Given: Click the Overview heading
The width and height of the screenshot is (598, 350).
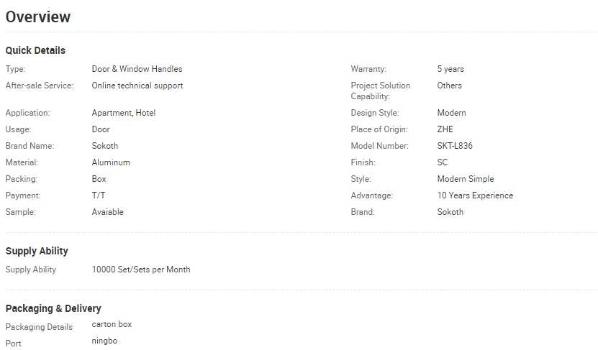Looking at the screenshot, I should tap(38, 17).
